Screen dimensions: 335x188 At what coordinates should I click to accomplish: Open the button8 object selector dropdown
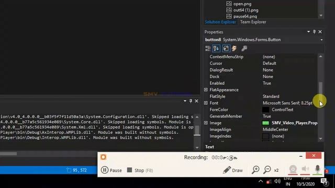tap(321, 40)
